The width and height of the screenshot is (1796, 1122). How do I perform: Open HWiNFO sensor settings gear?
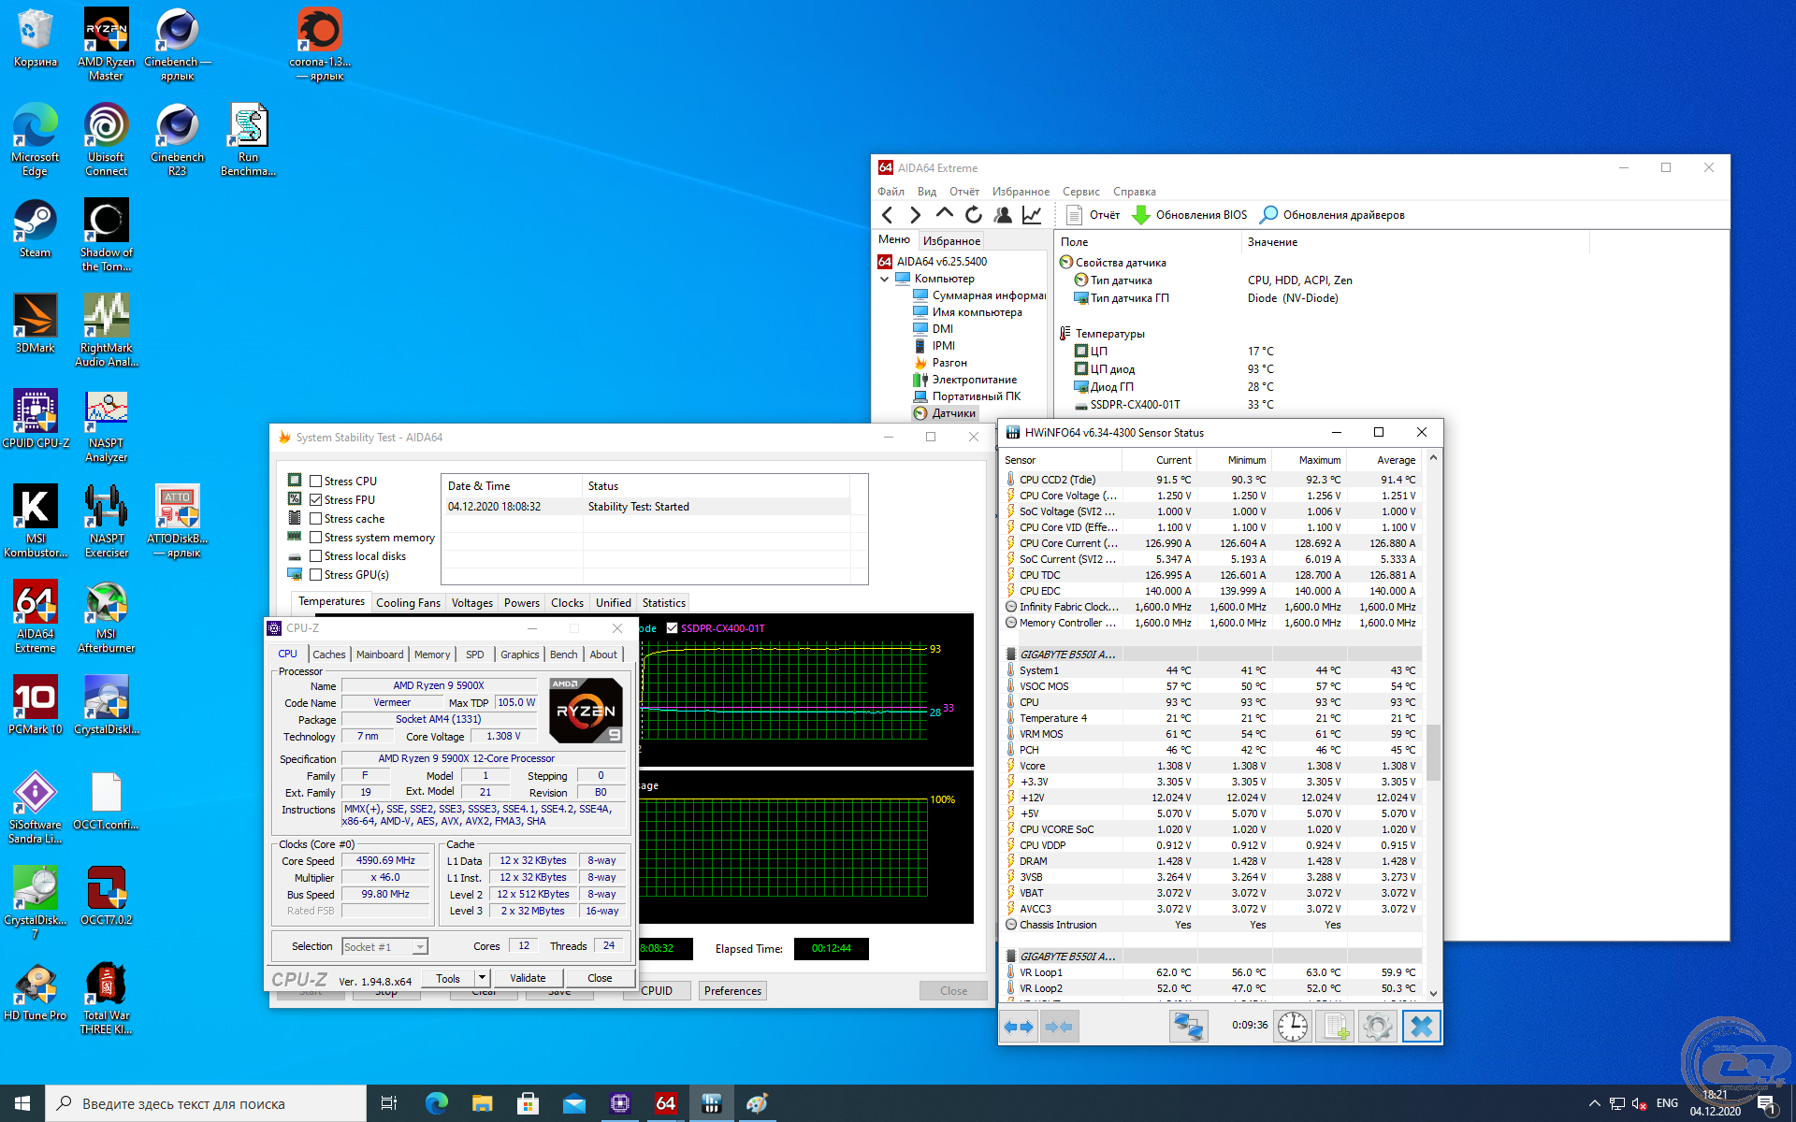(x=1377, y=1027)
